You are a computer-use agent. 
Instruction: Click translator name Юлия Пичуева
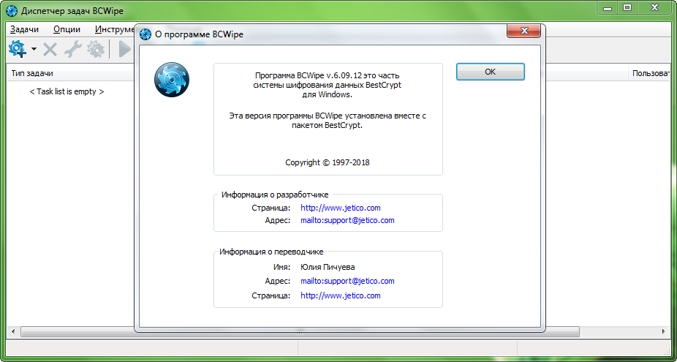(x=328, y=267)
